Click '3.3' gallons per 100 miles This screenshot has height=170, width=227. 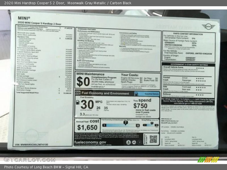[x=82, y=114]
